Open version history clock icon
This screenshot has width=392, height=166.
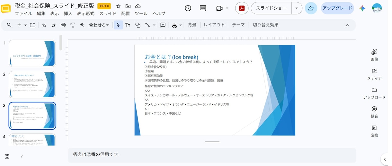pos(188,8)
